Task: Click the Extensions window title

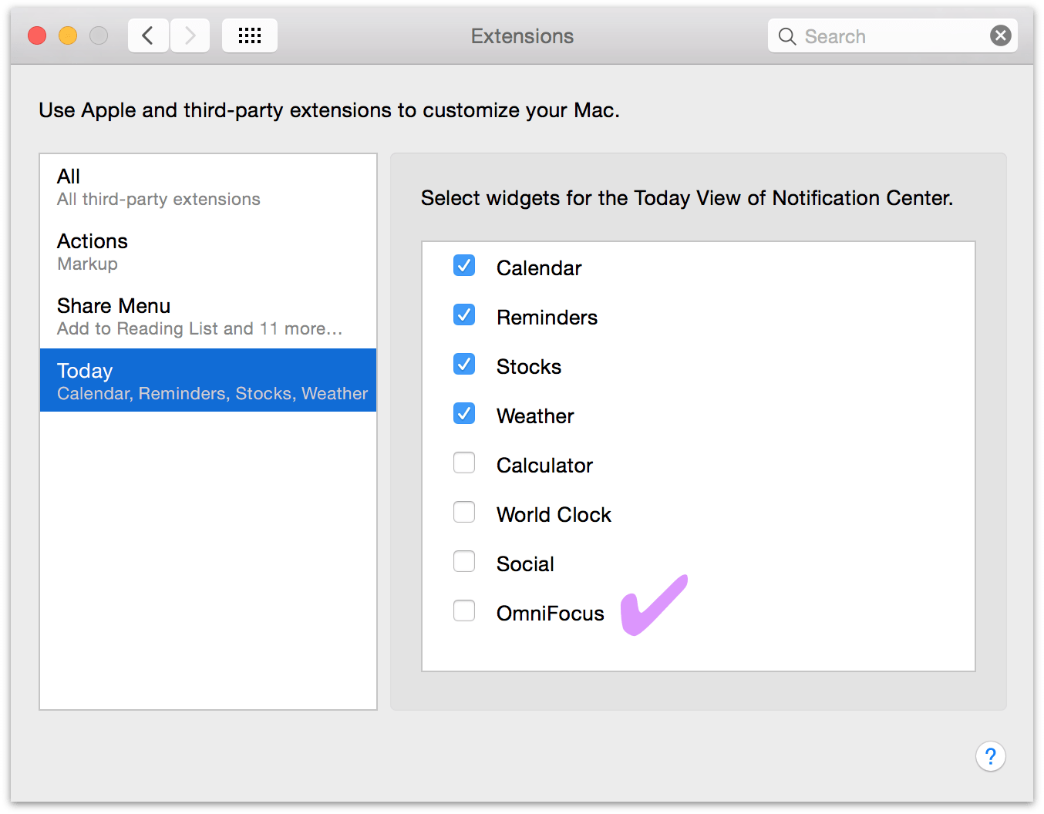Action: pyautogui.click(x=522, y=36)
